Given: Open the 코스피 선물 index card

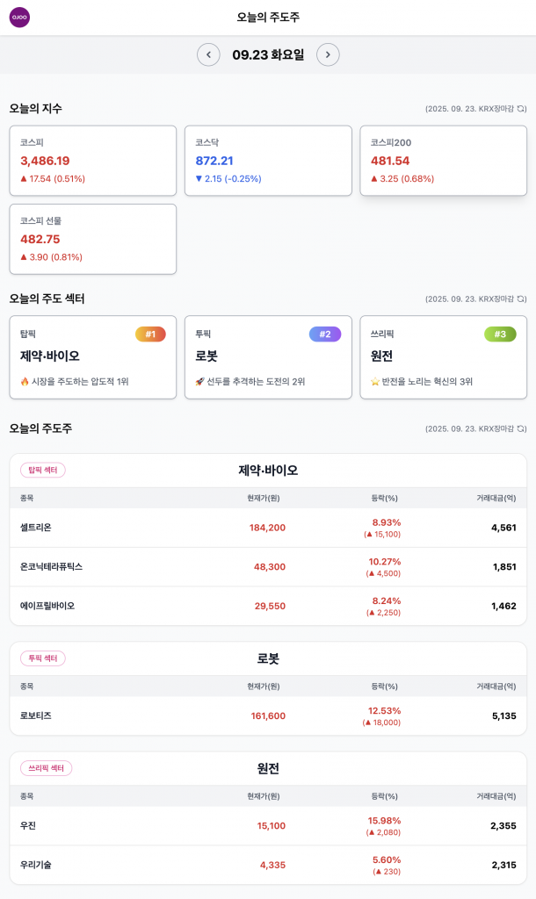Looking at the screenshot, I should click(92, 239).
